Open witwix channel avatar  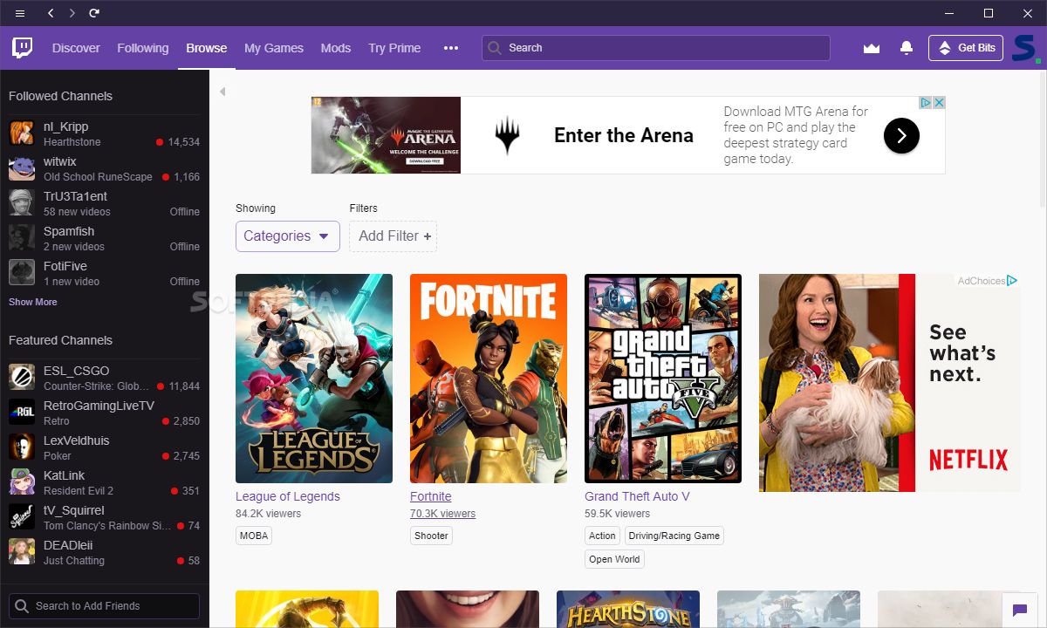22,168
